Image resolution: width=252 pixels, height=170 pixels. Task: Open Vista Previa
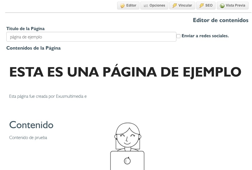[233, 6]
